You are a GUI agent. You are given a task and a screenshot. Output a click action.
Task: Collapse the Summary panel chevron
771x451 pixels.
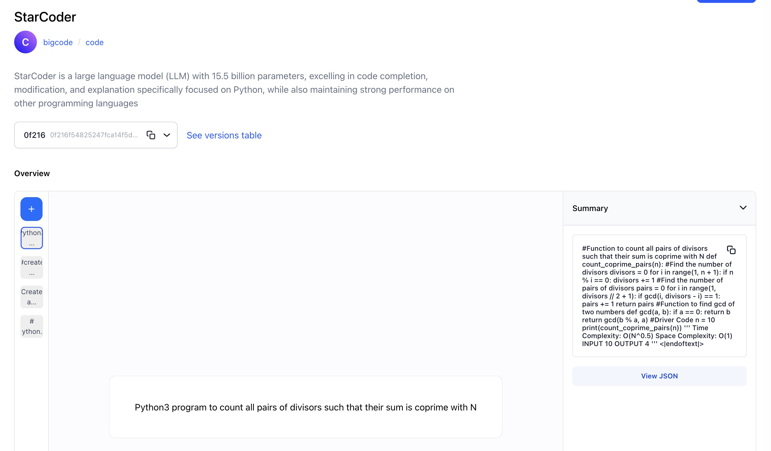(x=743, y=208)
